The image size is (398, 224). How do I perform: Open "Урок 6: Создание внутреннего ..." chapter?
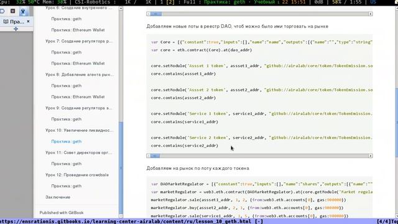[x=79, y=8]
